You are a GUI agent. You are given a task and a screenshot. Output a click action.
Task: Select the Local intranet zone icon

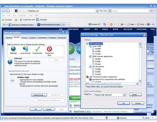(25, 49)
